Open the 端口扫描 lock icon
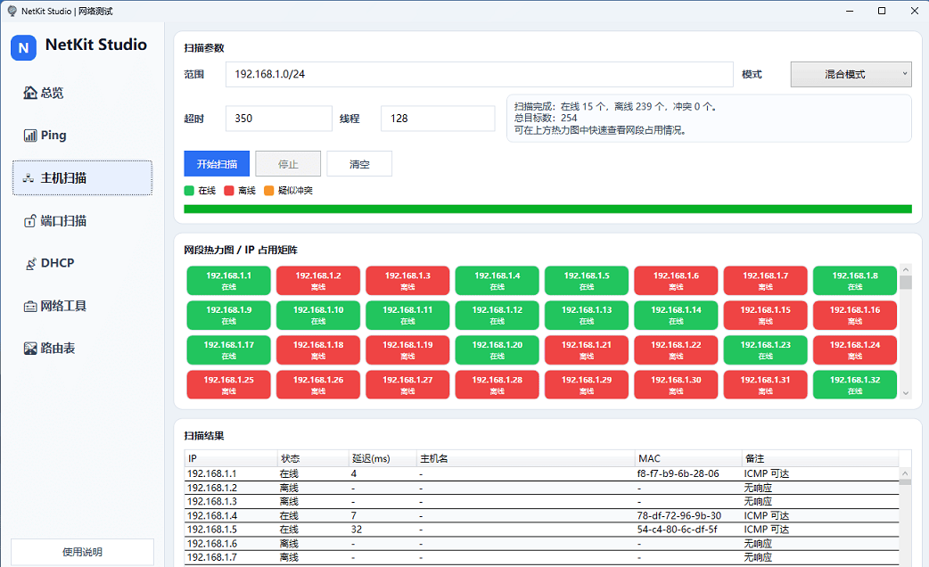 (x=30, y=221)
